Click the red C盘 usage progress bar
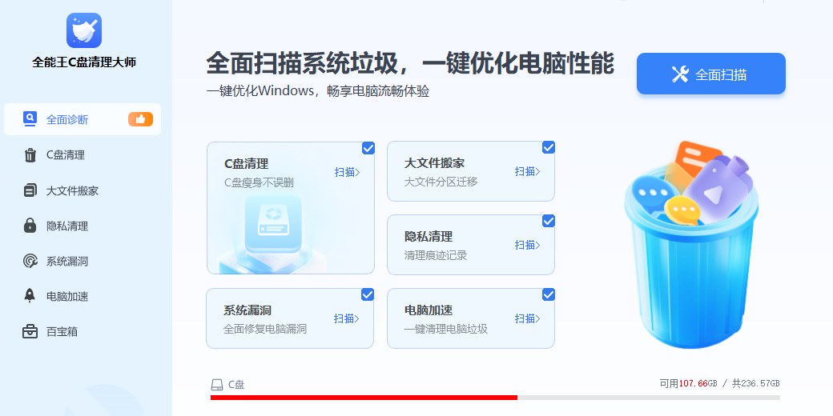This screenshot has width=833, height=416. pos(364,398)
